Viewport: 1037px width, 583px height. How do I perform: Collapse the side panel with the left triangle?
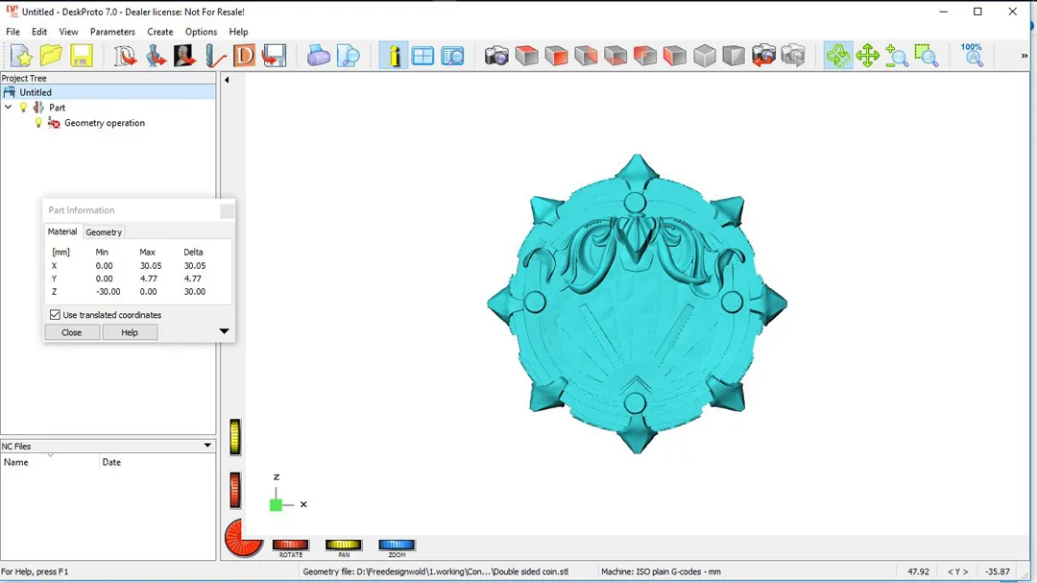click(x=227, y=80)
